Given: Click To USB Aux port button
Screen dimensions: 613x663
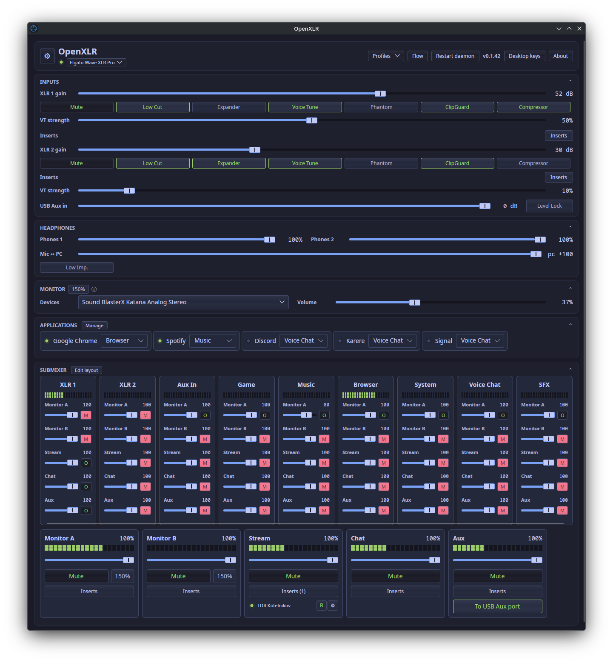Looking at the screenshot, I should coord(497,606).
